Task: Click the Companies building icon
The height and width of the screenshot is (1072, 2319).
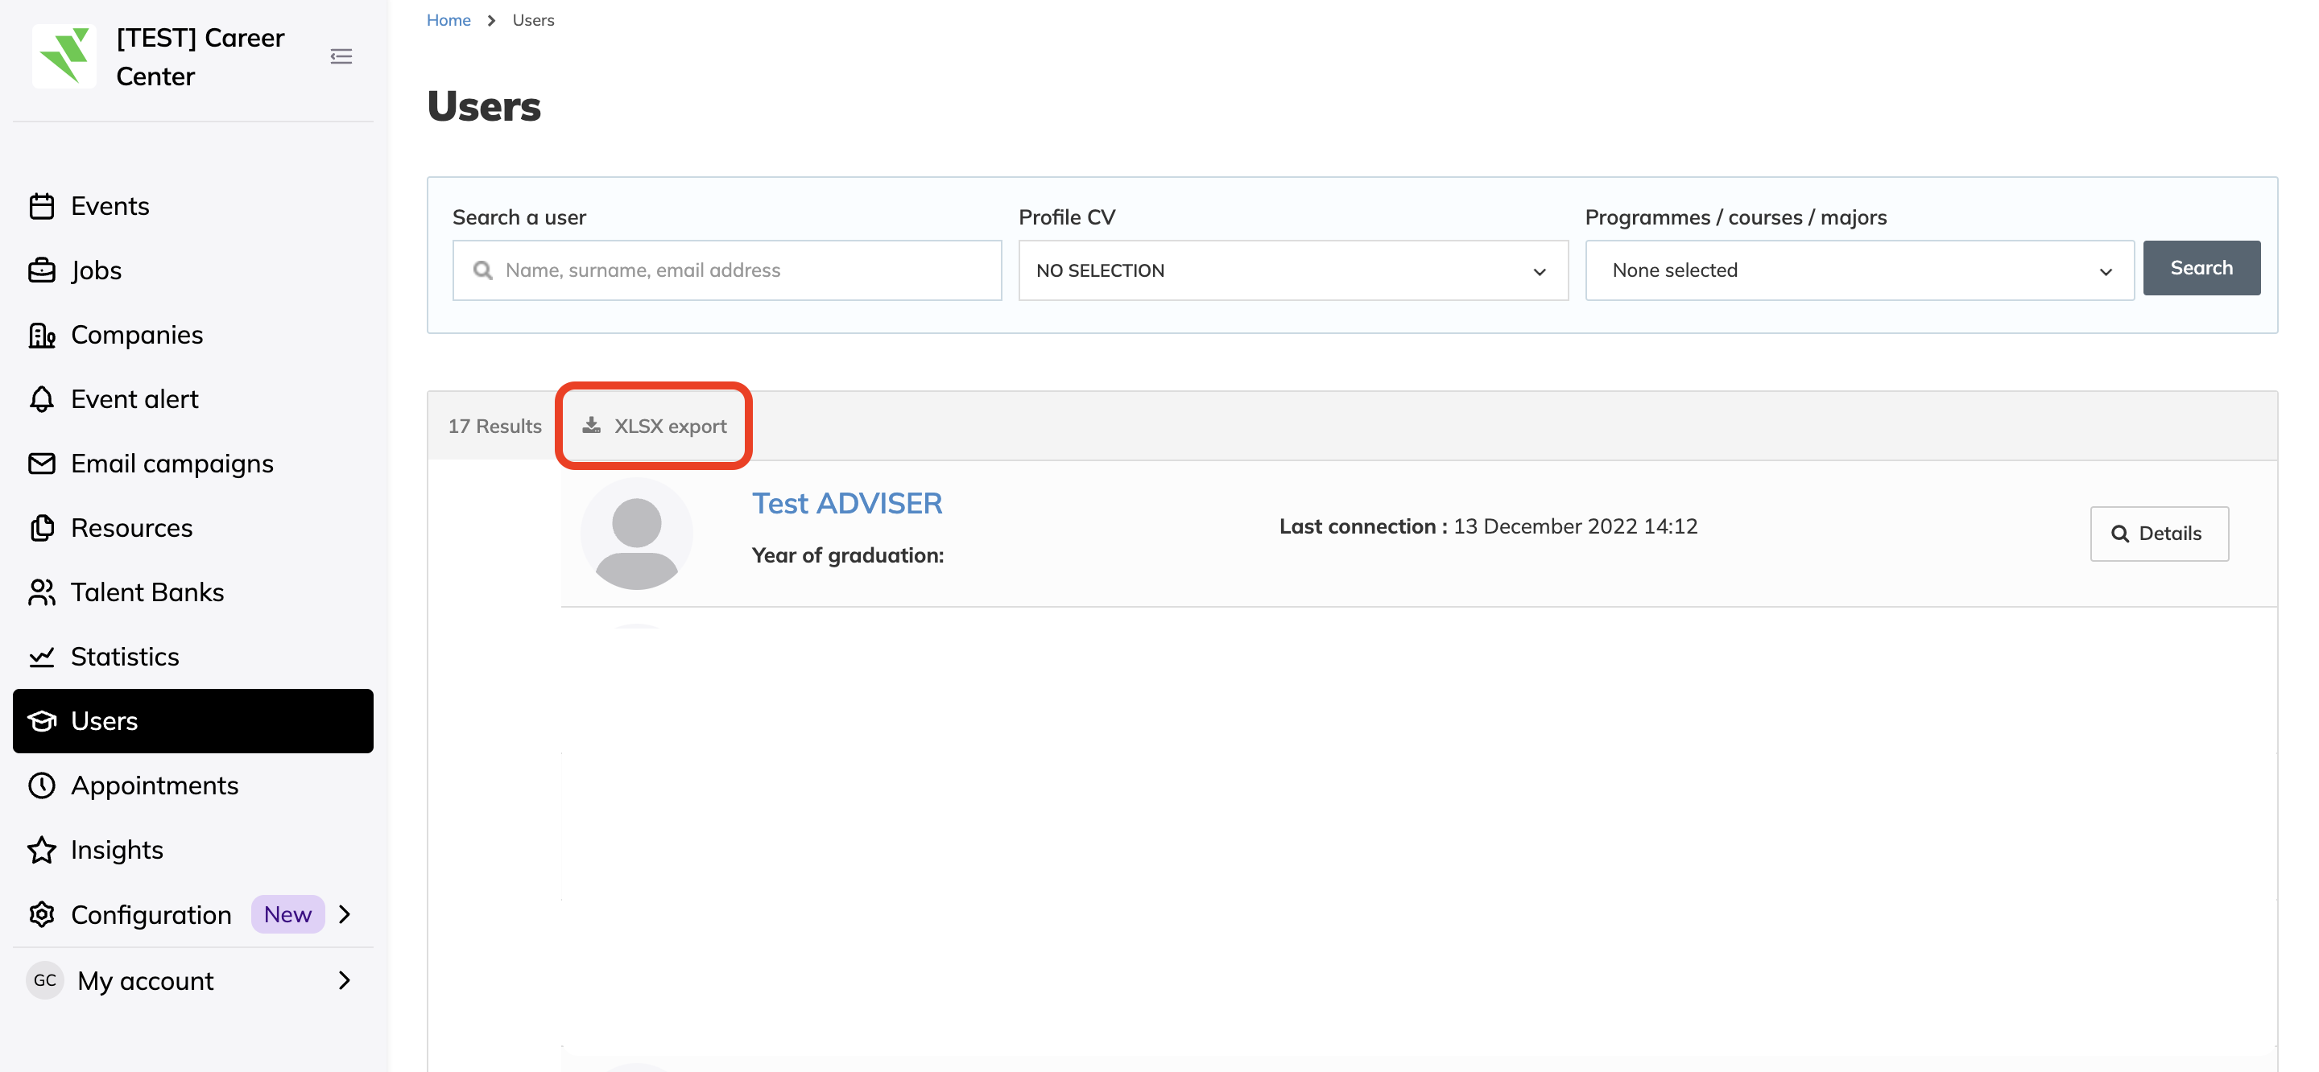Action: (x=41, y=335)
